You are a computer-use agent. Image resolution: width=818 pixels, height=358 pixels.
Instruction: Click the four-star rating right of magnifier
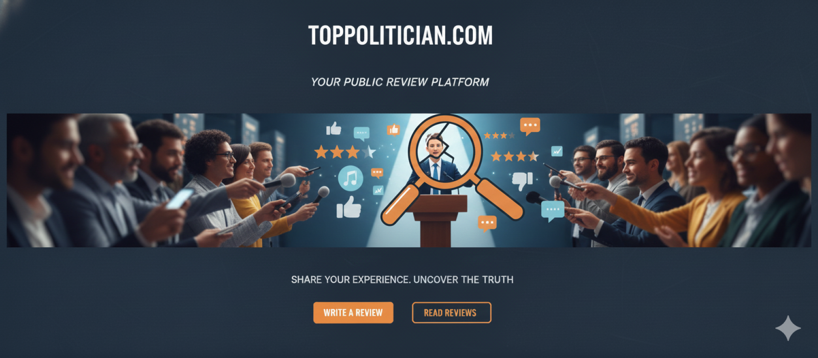click(515, 156)
